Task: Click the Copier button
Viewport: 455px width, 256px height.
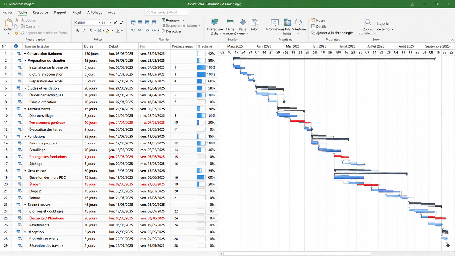Action: pyautogui.click(x=28, y=26)
